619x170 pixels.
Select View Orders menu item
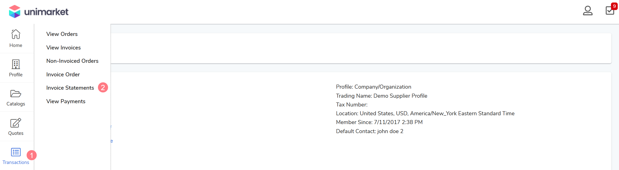(62, 34)
